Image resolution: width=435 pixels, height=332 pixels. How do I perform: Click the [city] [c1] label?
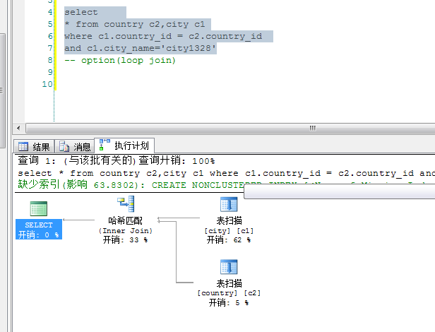[229, 231]
